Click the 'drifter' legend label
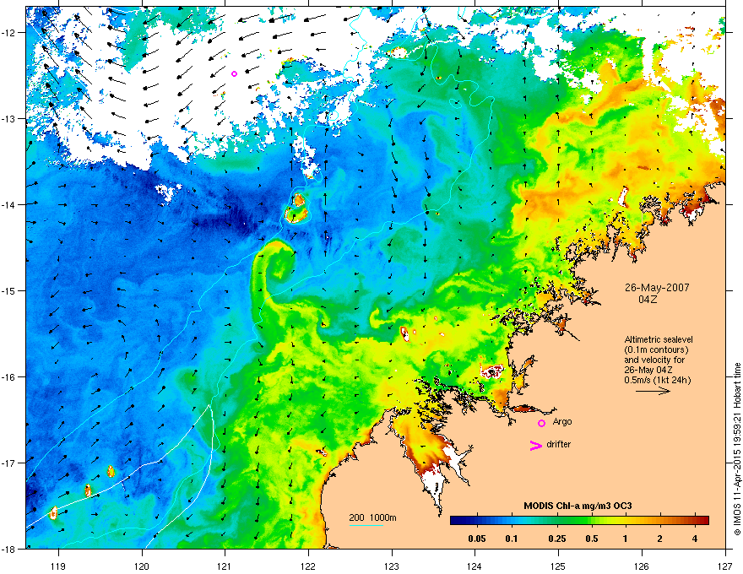Viewport: 743px width, 574px height. pos(559,444)
